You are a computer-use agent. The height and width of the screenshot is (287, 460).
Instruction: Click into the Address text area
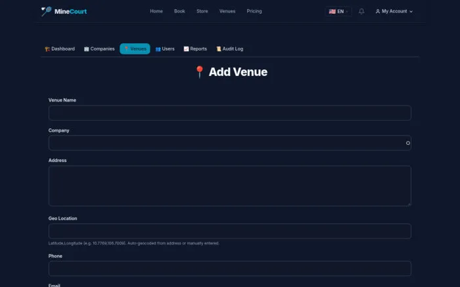point(230,186)
